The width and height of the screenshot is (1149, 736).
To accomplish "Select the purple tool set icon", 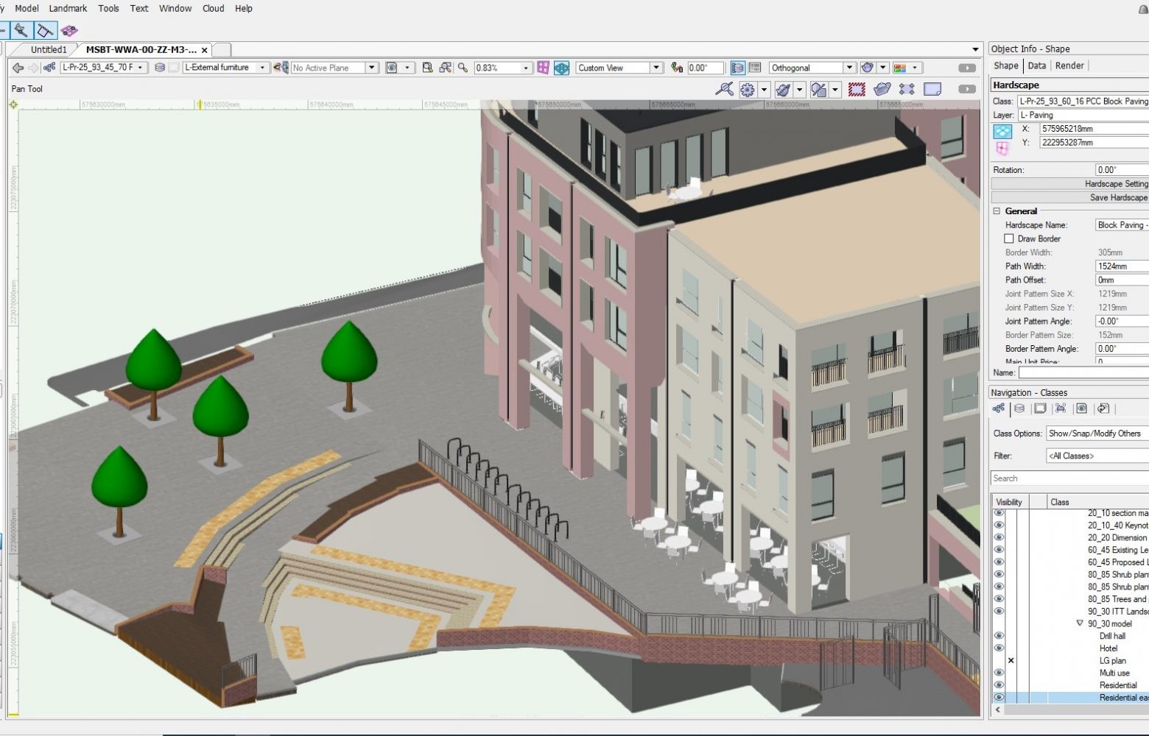I will pyautogui.click(x=69, y=30).
